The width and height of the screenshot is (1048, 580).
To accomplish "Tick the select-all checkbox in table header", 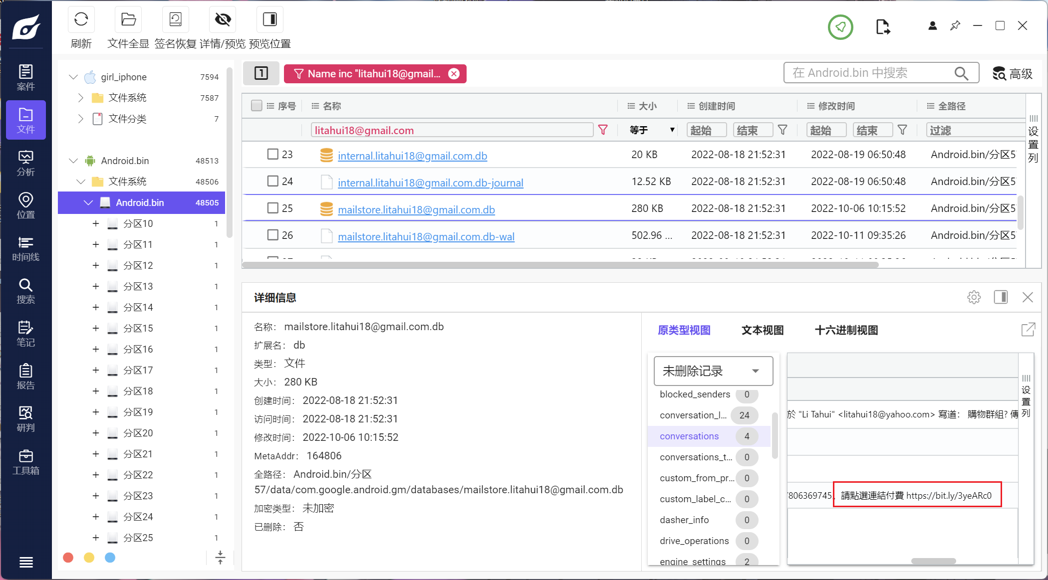I will tap(257, 106).
